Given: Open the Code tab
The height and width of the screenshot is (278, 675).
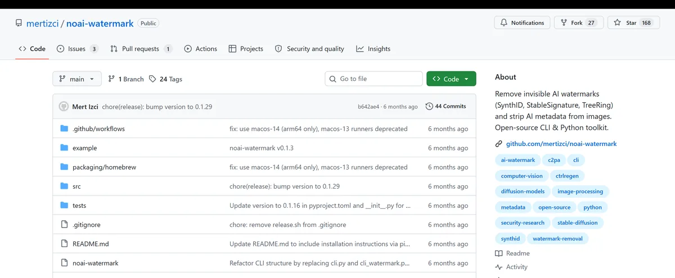Looking at the screenshot, I should [x=32, y=49].
